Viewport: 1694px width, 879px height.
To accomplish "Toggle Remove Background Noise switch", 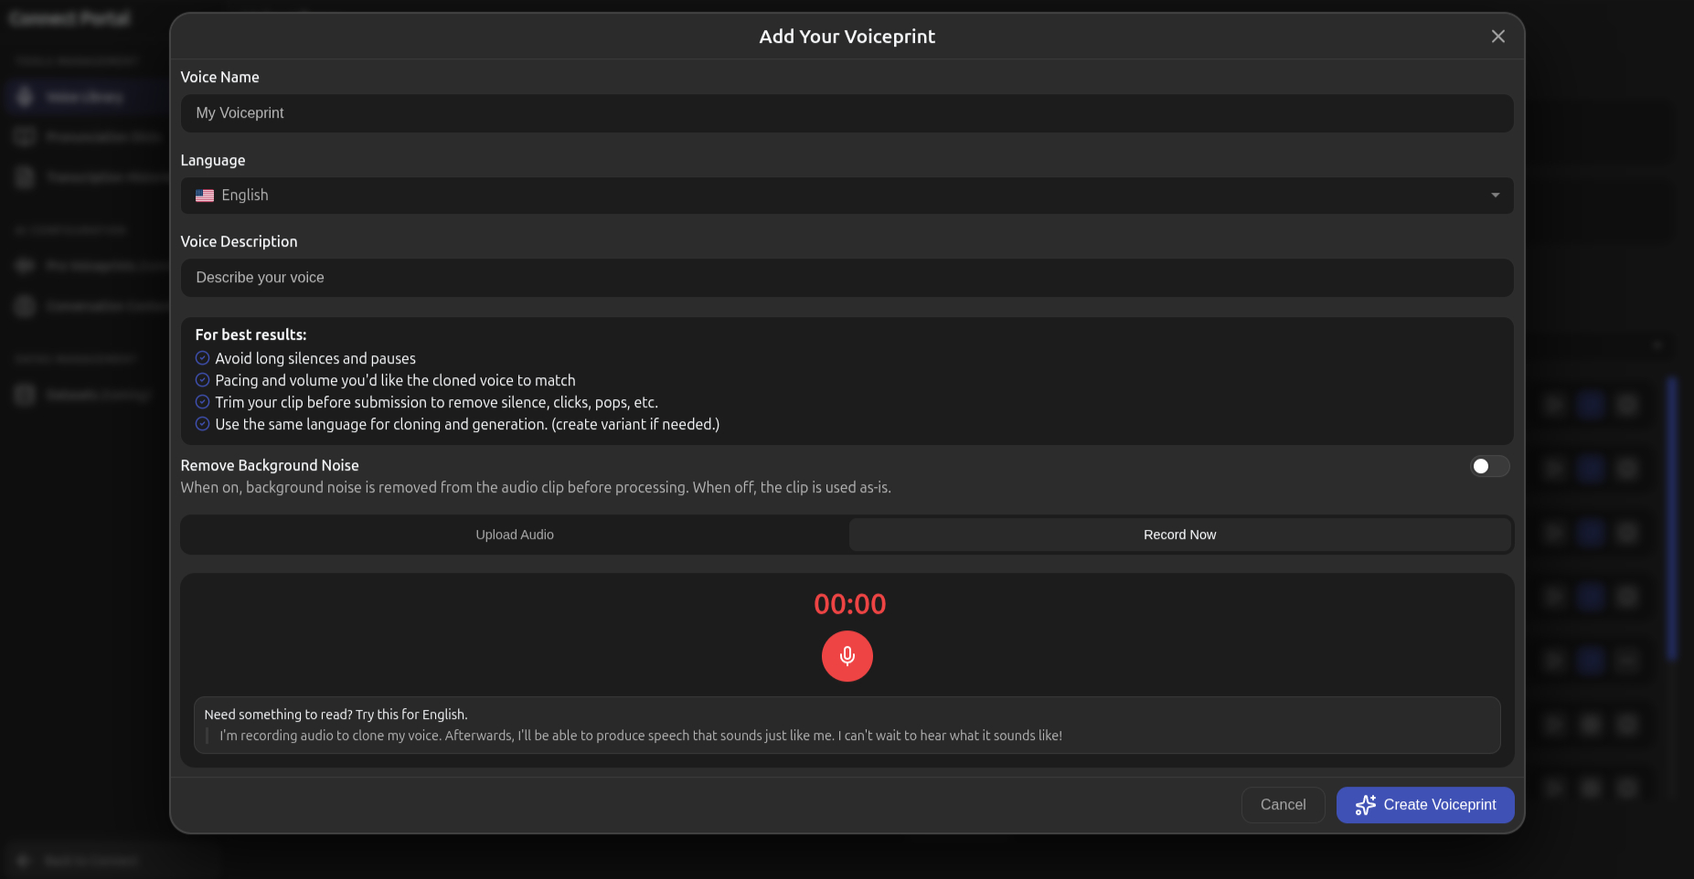I will [1489, 466].
